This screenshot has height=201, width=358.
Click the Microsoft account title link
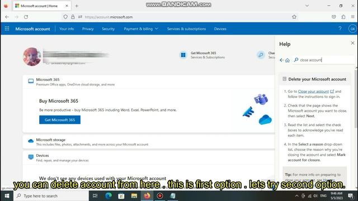(x=32, y=28)
